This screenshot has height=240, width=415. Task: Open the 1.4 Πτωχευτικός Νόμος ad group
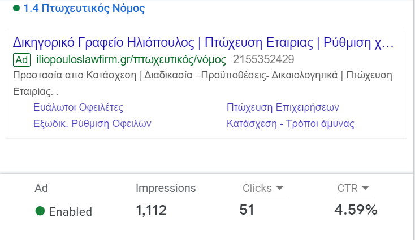coord(84,9)
